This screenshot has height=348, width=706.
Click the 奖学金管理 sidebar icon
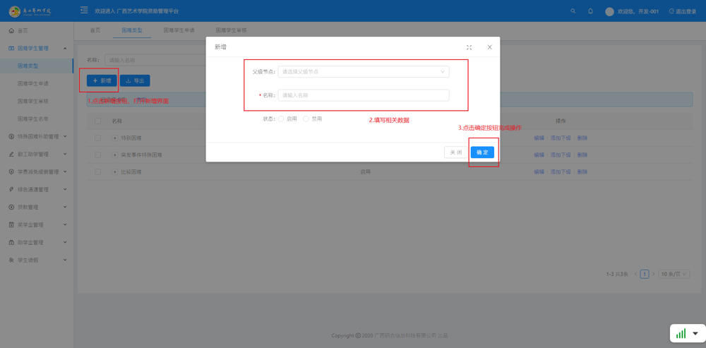click(12, 224)
